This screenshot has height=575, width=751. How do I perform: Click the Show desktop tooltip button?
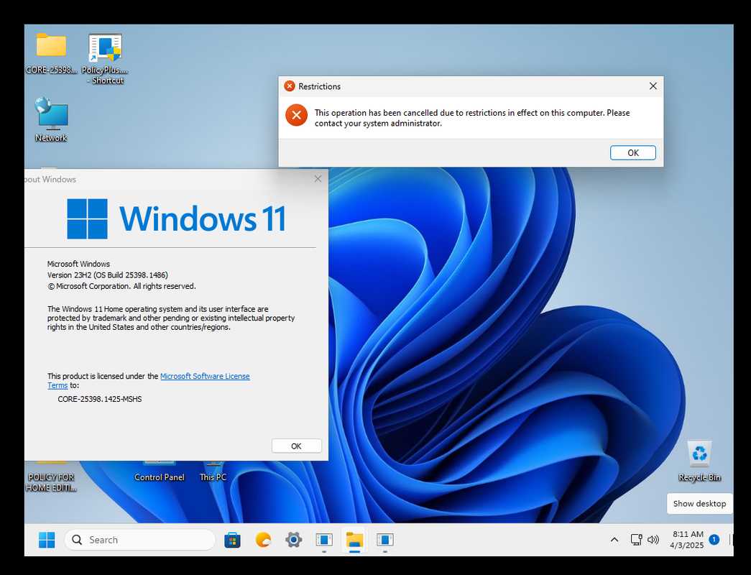coord(699,504)
